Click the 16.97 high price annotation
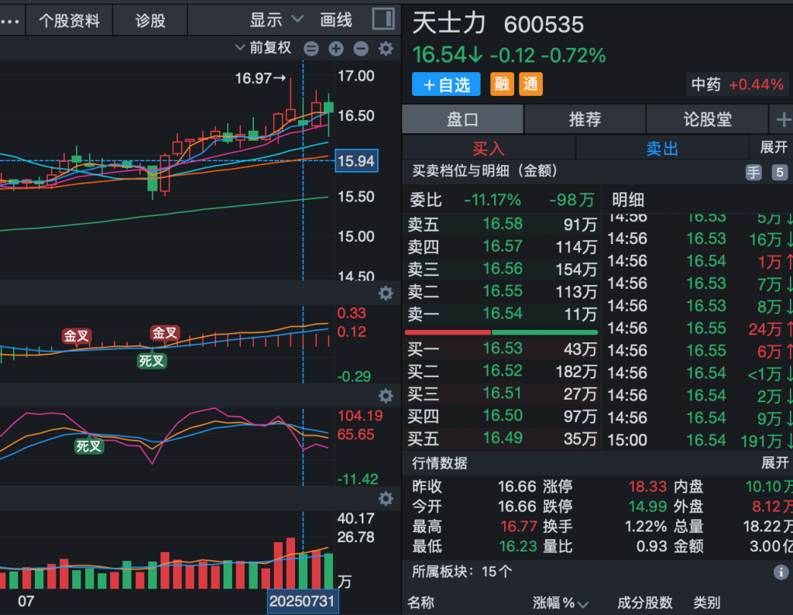The height and width of the screenshot is (615, 793). [x=260, y=78]
